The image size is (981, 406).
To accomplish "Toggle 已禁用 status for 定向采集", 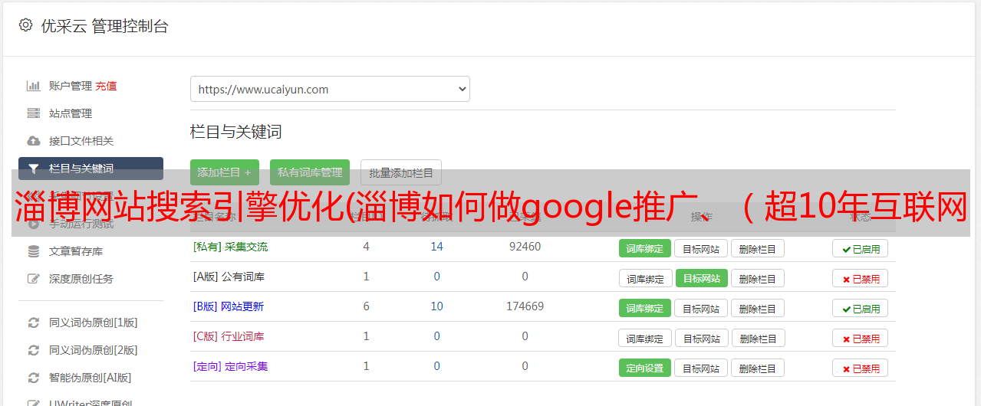I will [860, 368].
